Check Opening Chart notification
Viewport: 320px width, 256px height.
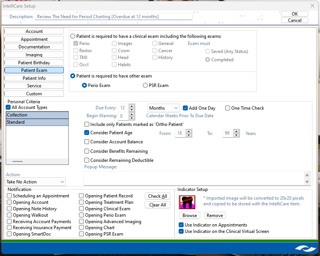coord(82,227)
